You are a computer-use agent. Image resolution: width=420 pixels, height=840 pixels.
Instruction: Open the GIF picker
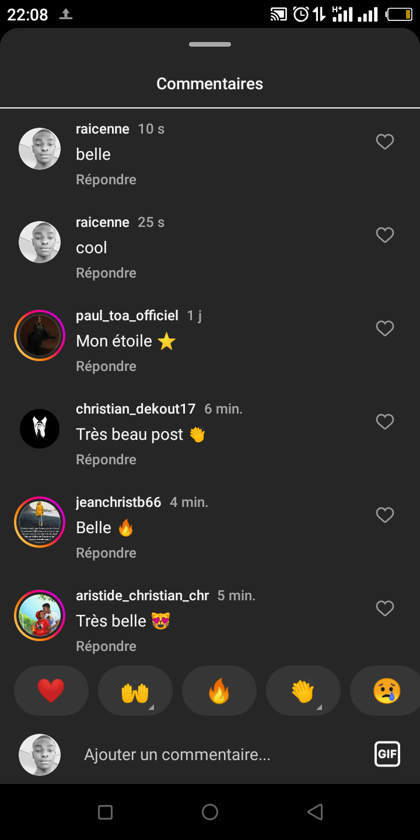coord(387,754)
